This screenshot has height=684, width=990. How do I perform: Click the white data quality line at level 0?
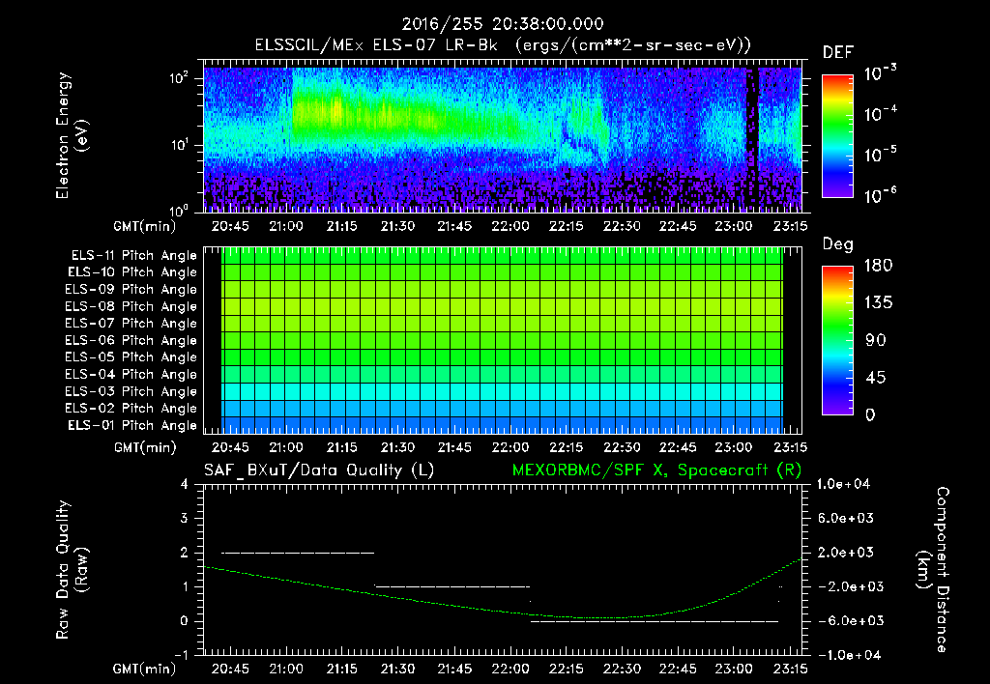tap(655, 621)
